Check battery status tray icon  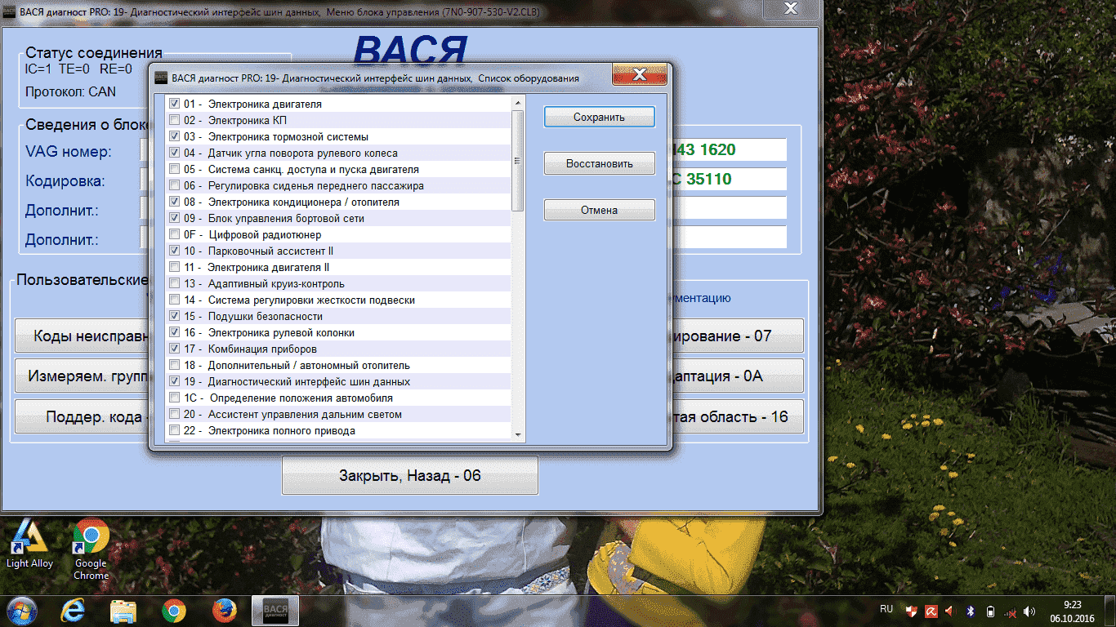[x=990, y=611]
